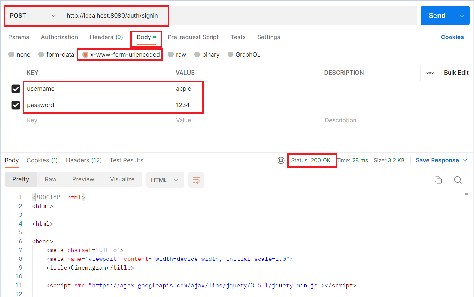Switch to the Raw response view

[51, 179]
